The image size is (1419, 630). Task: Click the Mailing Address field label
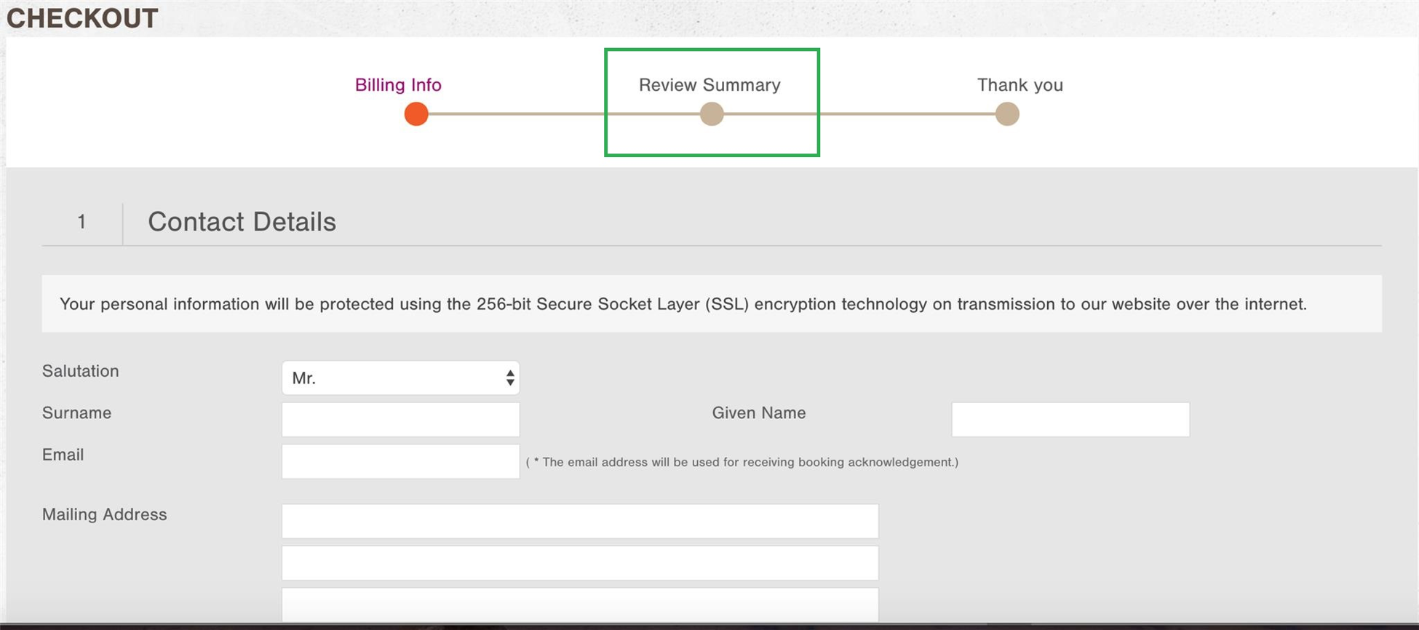coord(104,514)
